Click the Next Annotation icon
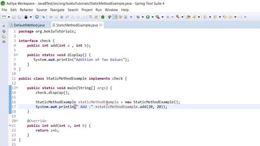260x146 pixels. tap(205, 17)
